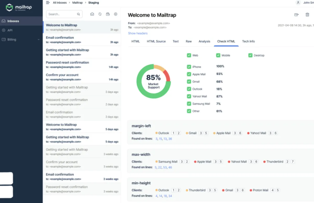Viewport: 314px width, 203px height.
Task: Open Confirm your account from 14h ago
Action: coord(82,77)
